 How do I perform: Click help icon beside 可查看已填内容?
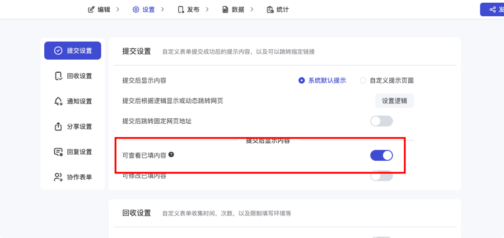171,155
